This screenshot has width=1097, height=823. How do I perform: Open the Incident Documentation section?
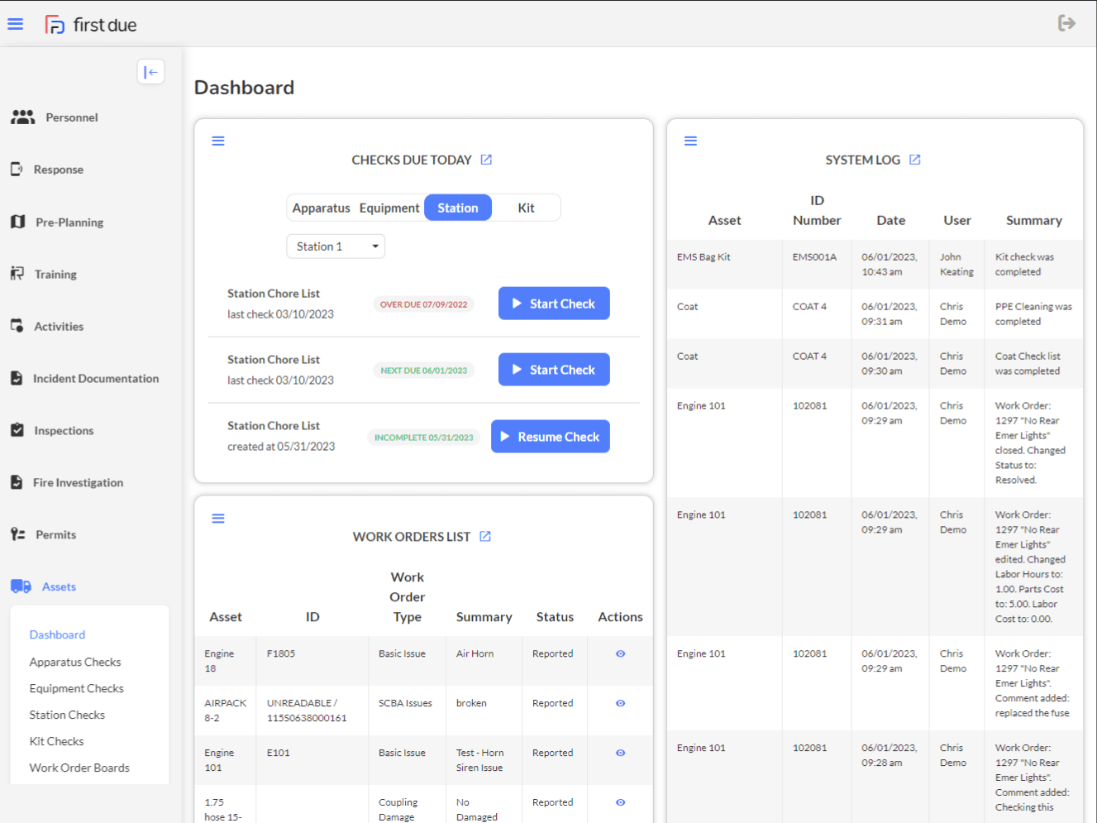tap(96, 379)
